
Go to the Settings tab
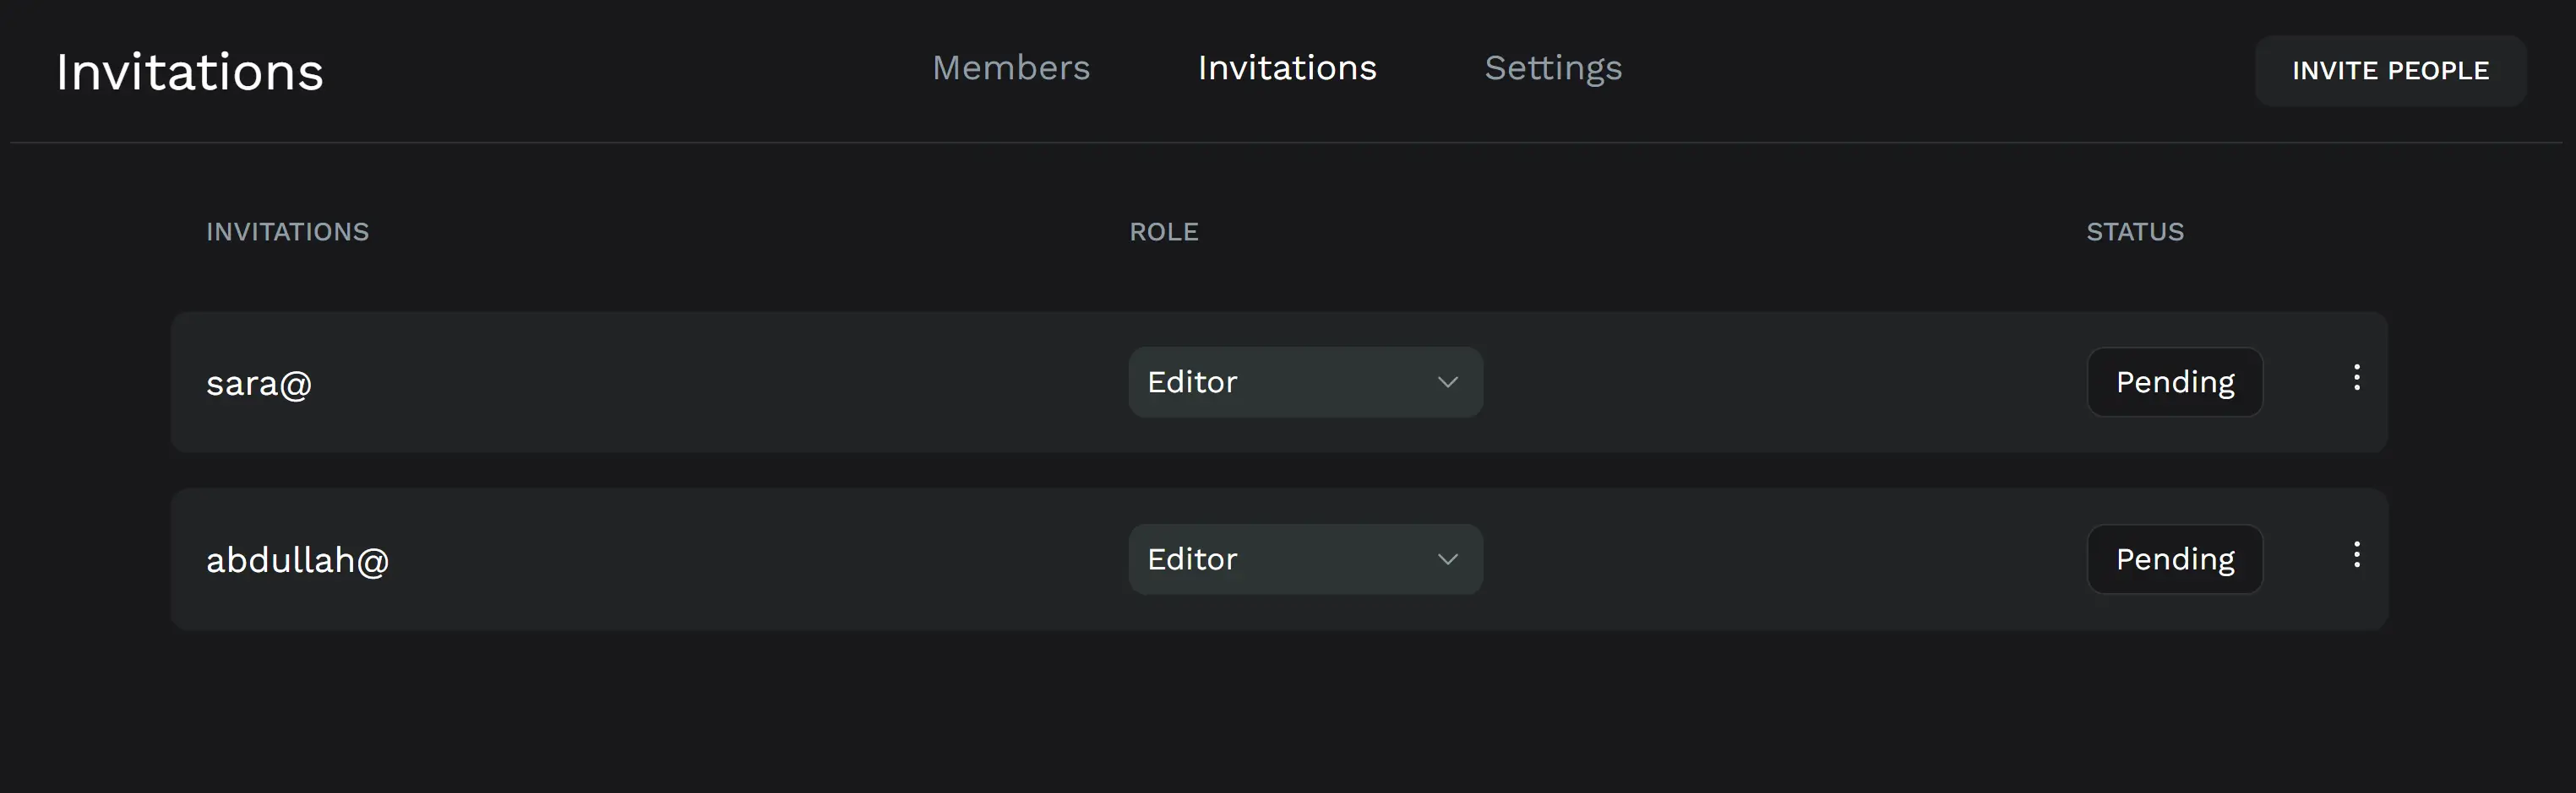1553,68
